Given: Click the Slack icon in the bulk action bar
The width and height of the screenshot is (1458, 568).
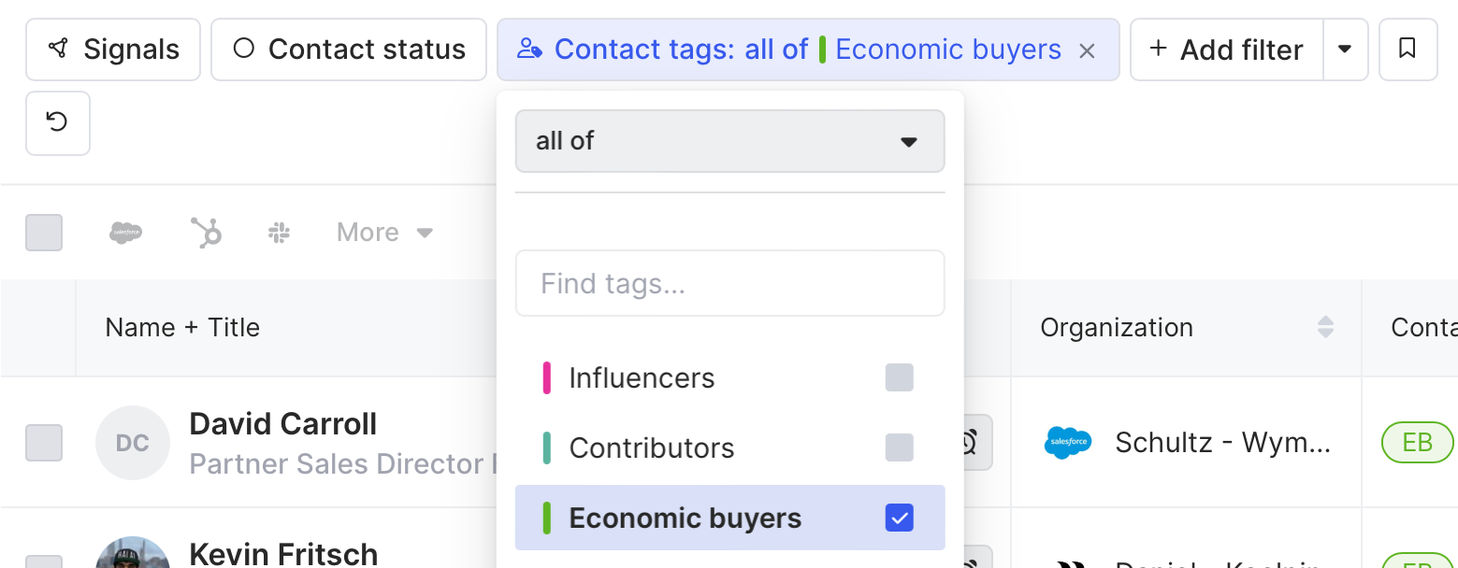Looking at the screenshot, I should 278,233.
